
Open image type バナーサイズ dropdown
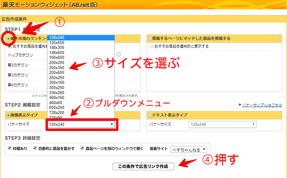pos(81,124)
